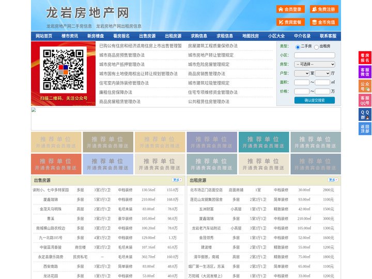Screen dimensions: 372x279
Task: Open the 房型 可选择 dropdown
Action: click(315, 64)
